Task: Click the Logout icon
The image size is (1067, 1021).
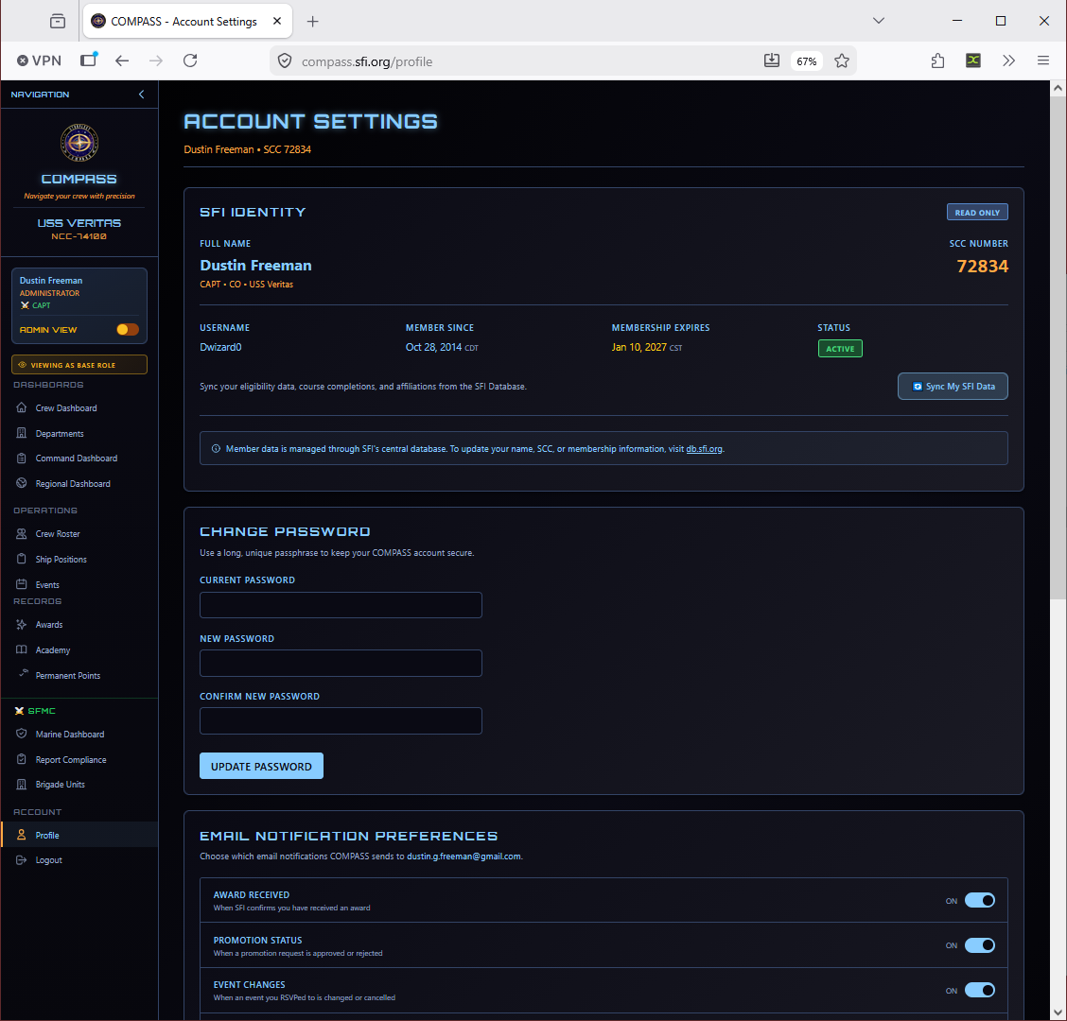Action: (x=22, y=859)
